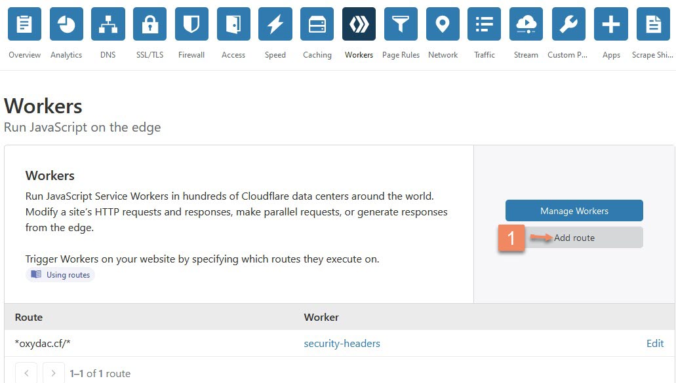Viewport: 676px width, 383px height.
Task: Click the Apps plus icon
Action: (x=610, y=24)
